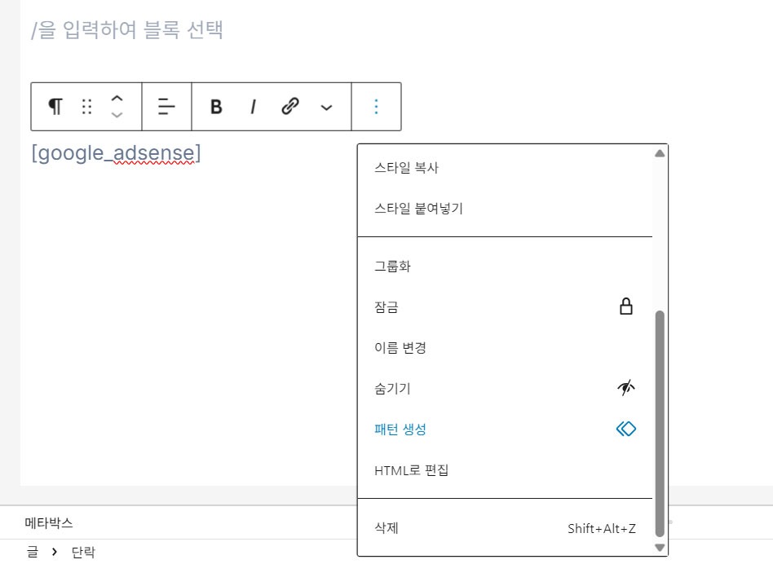Click the three-dot options icon
This screenshot has height=564, width=773.
[375, 106]
